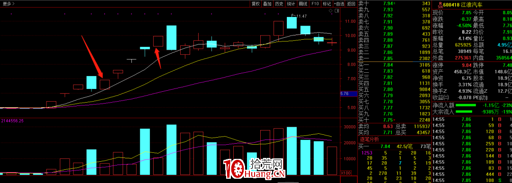Open the 历史 toolbar button
512x183 pixels.
point(279,4)
